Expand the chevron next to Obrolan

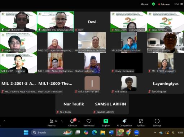pos(79,121)
